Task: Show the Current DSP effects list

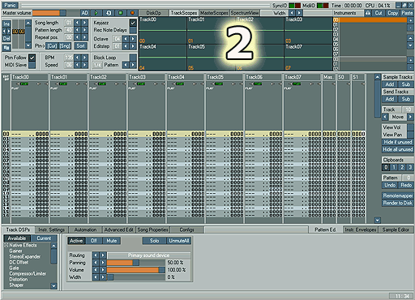Action: [44, 238]
